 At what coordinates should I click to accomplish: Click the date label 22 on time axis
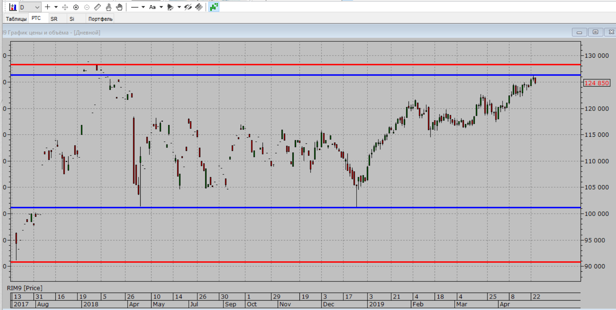(x=537, y=297)
